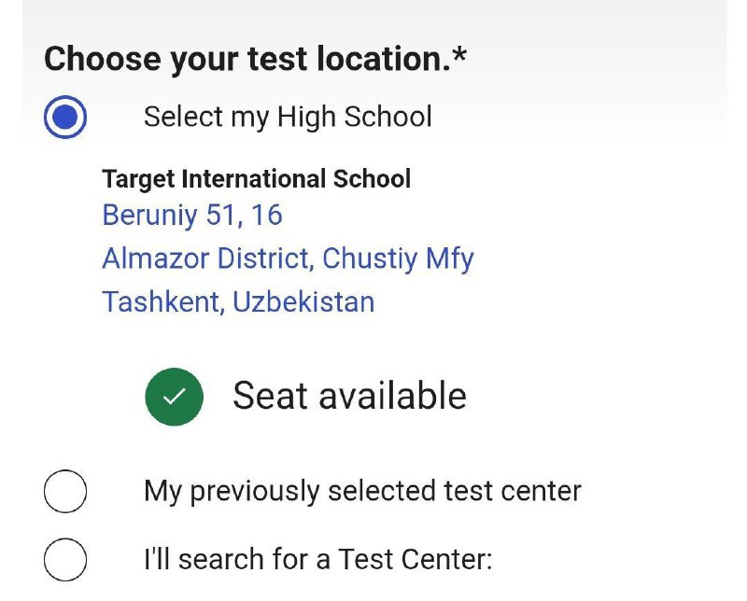Click the required-field asterisk after the heading
This screenshot has width=747, height=601.
(x=459, y=55)
